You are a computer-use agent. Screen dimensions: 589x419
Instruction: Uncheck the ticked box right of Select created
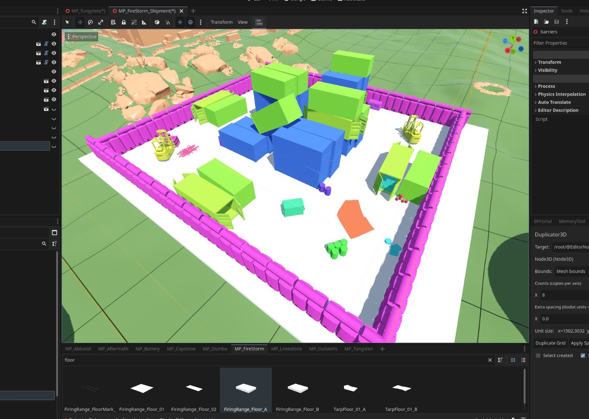(583, 355)
